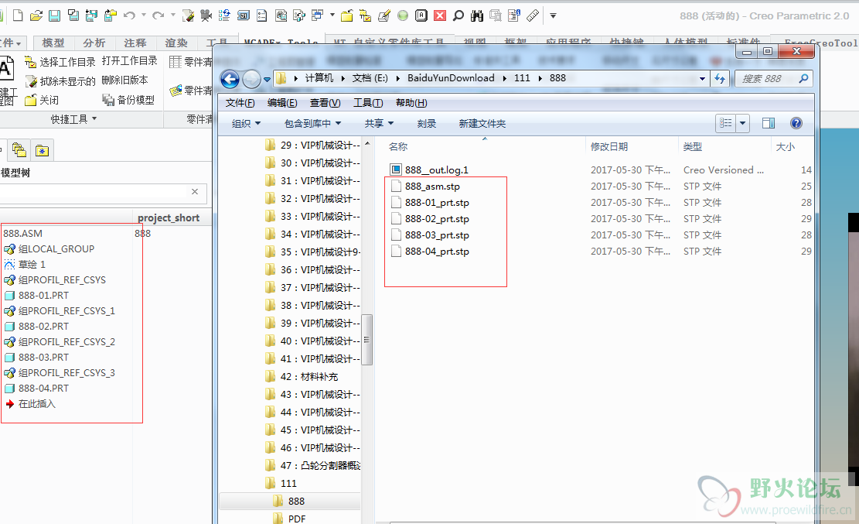
Task: Open the 文件(F) menu in Explorer
Action: 240,103
